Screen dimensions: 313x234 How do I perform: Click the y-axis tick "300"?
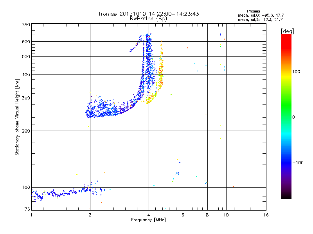(x=26, y=98)
